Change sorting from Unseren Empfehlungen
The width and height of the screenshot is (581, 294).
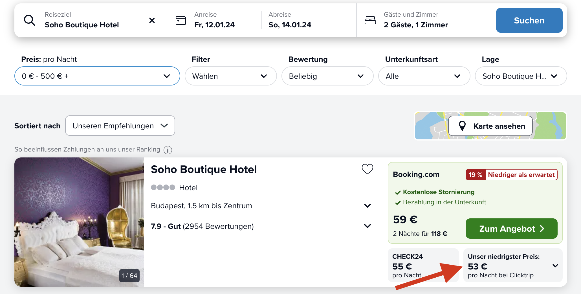120,126
